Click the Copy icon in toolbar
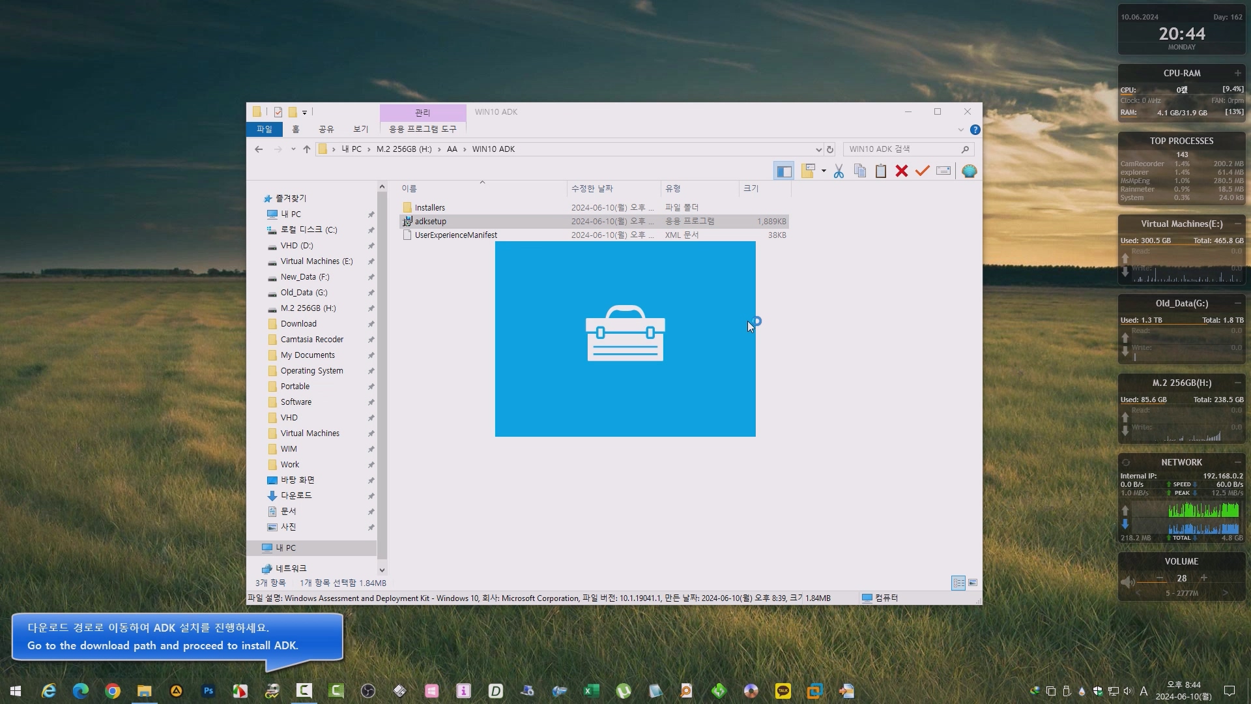Viewport: 1251px width, 704px height. [860, 171]
